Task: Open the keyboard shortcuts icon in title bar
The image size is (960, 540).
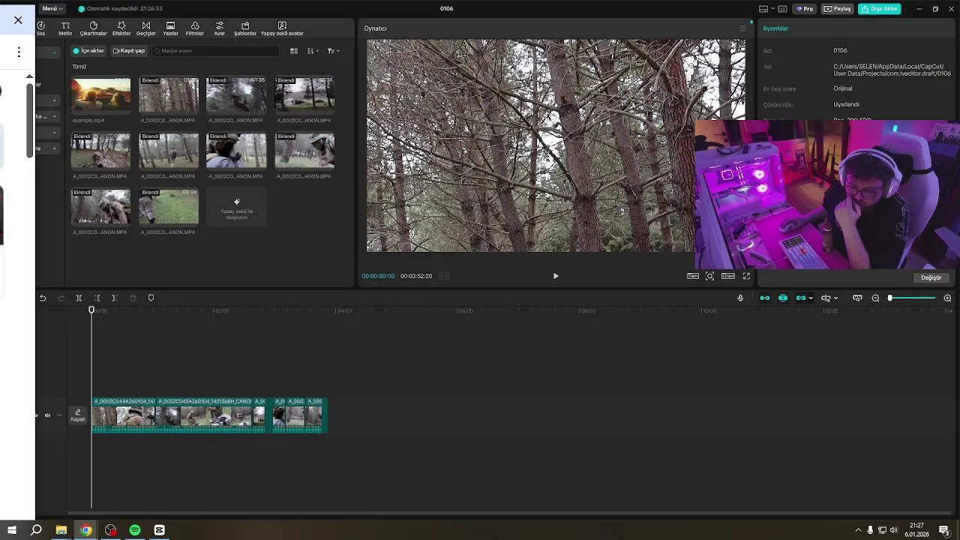Action: tap(782, 9)
